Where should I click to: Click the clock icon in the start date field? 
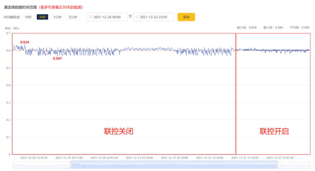[x=91, y=17]
